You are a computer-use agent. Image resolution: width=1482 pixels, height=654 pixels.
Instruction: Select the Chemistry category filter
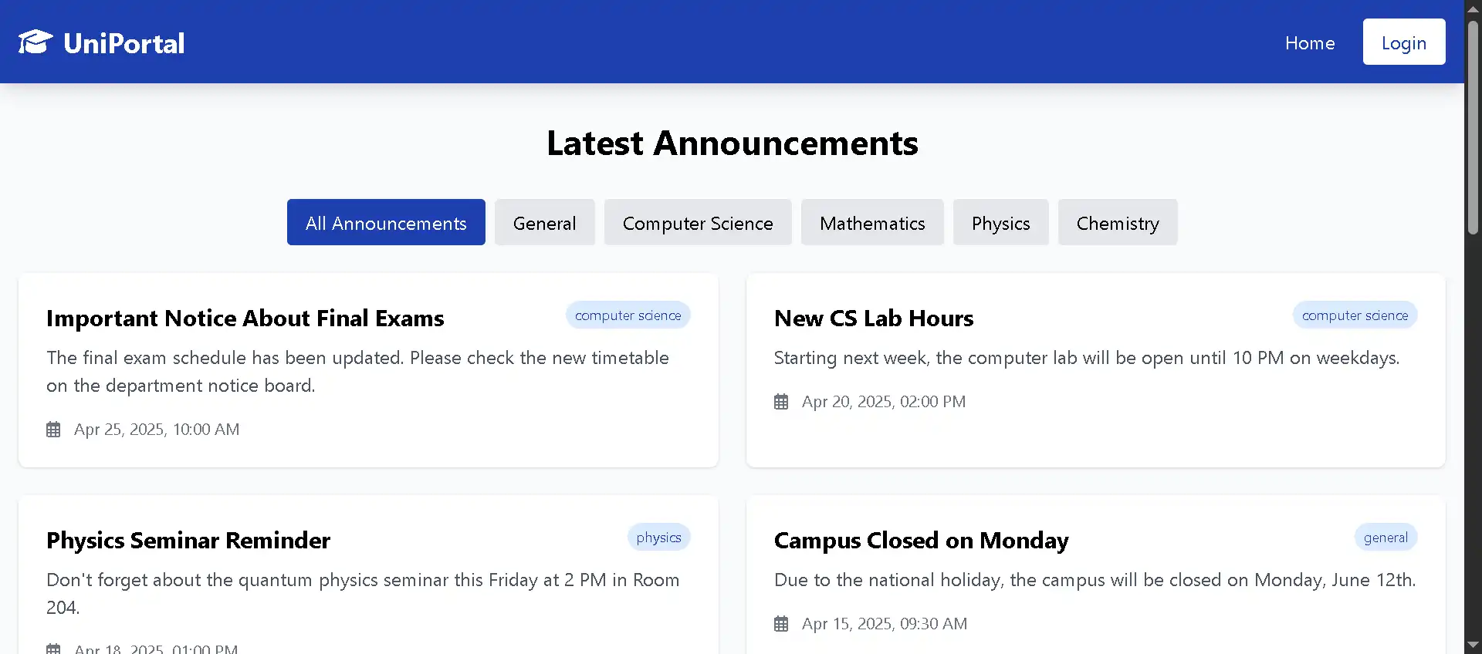[x=1118, y=222]
